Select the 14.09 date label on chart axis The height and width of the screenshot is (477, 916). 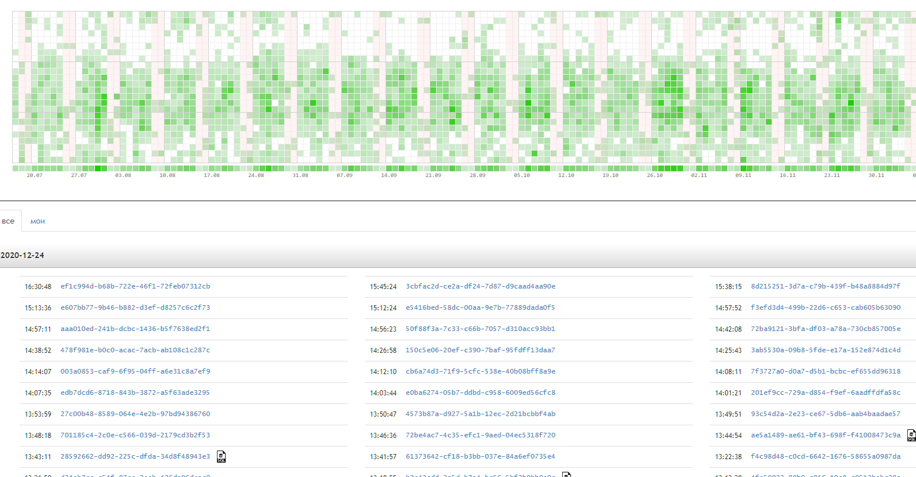[389, 175]
